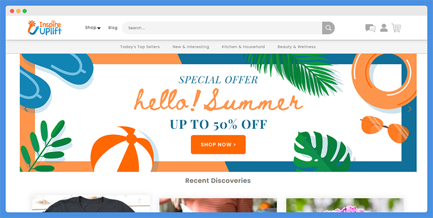Screen dimensions: 433x218
Task: Focus the Search input field
Action: tap(222, 28)
